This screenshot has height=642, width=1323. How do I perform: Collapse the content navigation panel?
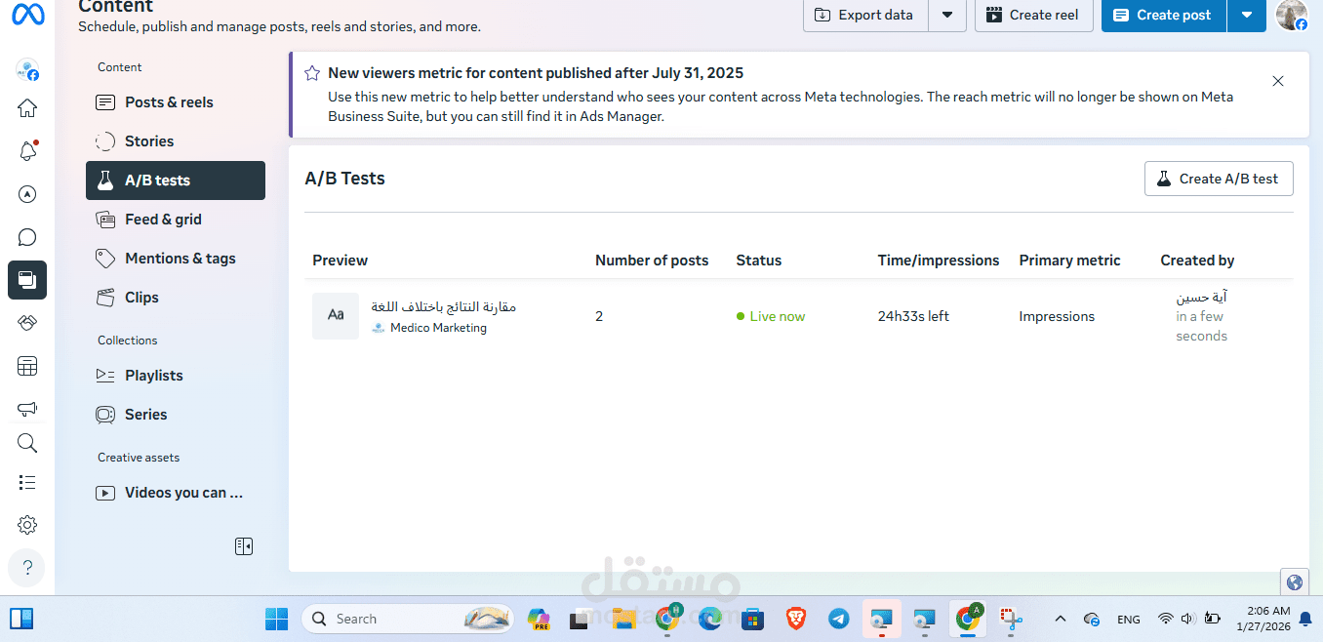244,546
